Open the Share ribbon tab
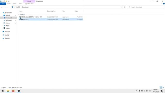Image resolution: width=165 pixels, height=93 pixels. point(15,4)
